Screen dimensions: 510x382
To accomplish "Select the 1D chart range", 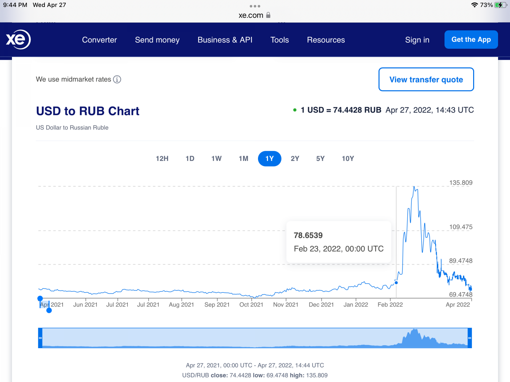I will coord(190,159).
